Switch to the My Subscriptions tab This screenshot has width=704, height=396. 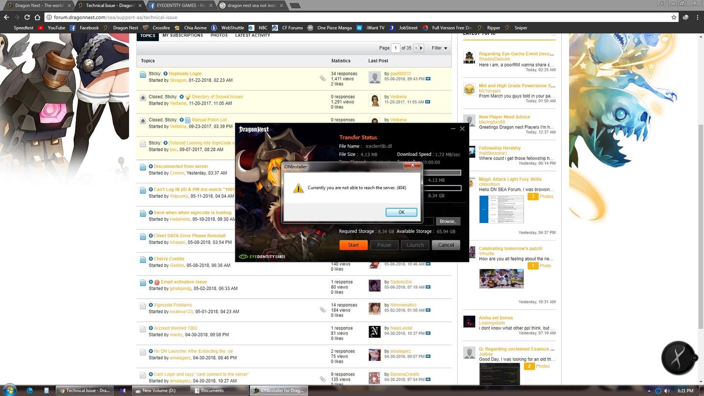pos(183,36)
